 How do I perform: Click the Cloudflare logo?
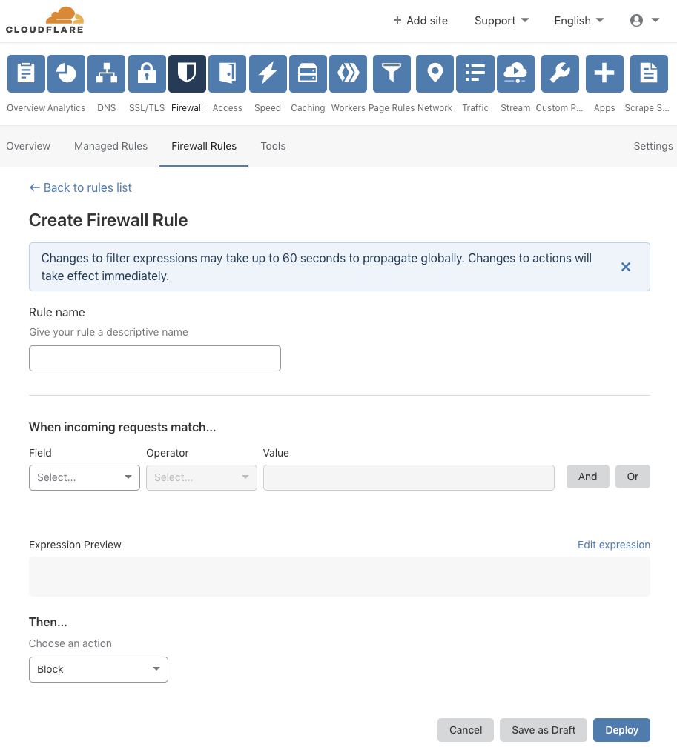(44, 21)
